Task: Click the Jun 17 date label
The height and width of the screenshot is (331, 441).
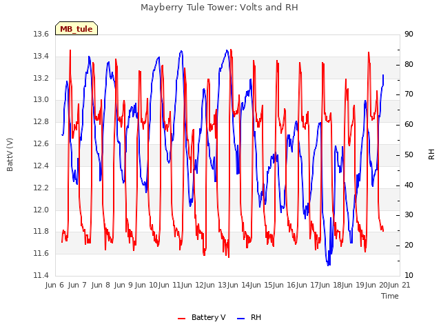Action: coord(307,285)
